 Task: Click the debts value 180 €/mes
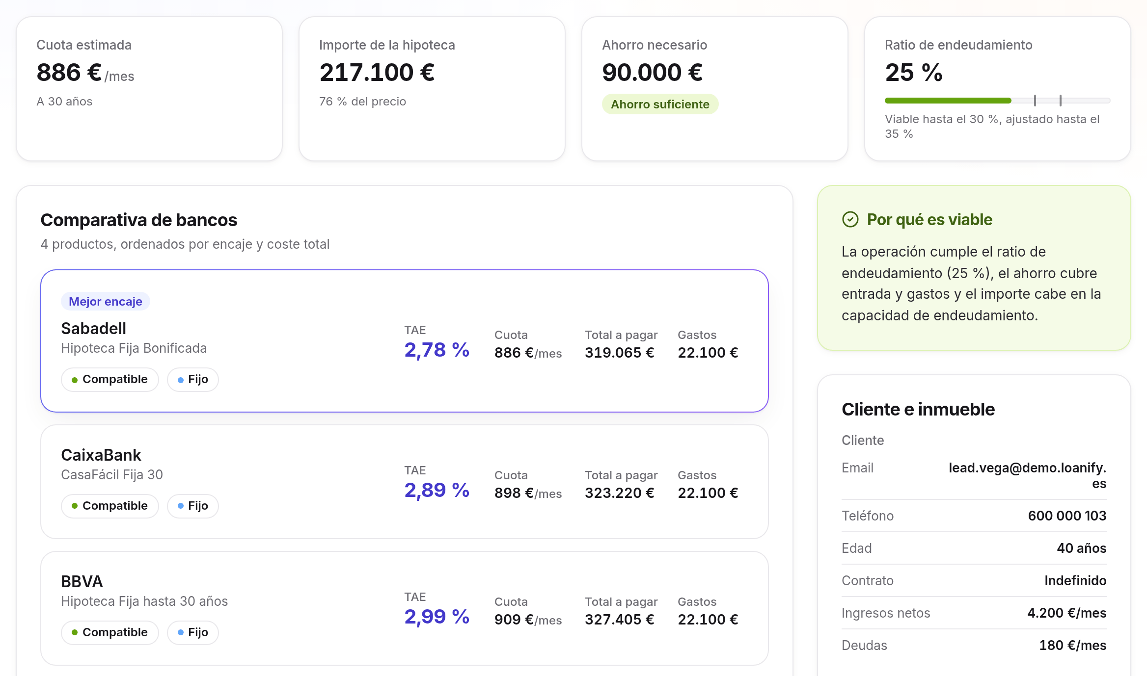point(1073,645)
